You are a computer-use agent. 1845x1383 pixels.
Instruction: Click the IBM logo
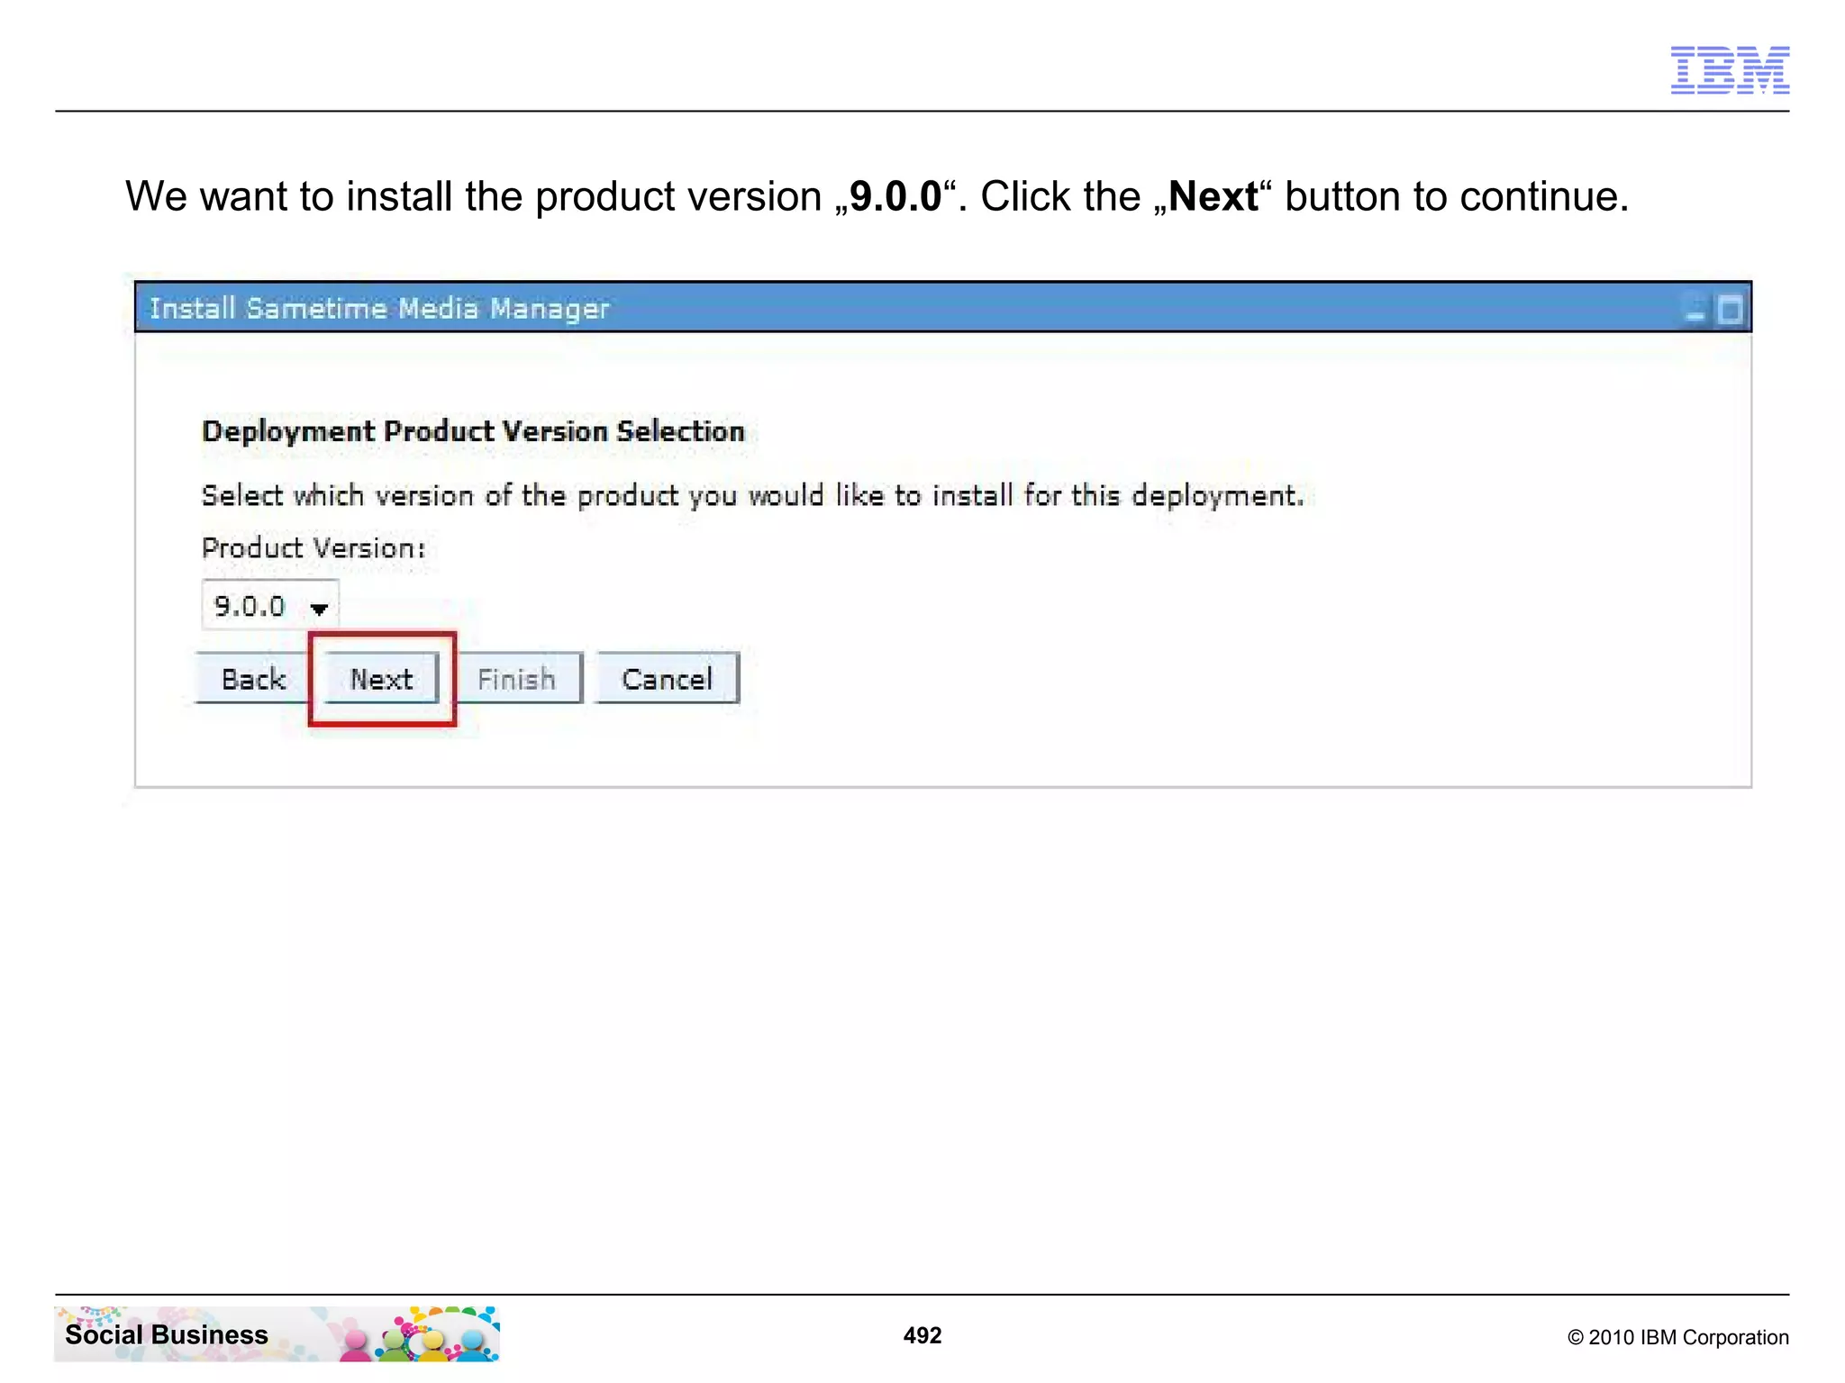click(x=1730, y=70)
